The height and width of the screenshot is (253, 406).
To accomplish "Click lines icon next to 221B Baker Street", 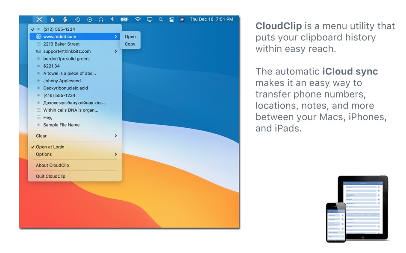I will click(38, 44).
